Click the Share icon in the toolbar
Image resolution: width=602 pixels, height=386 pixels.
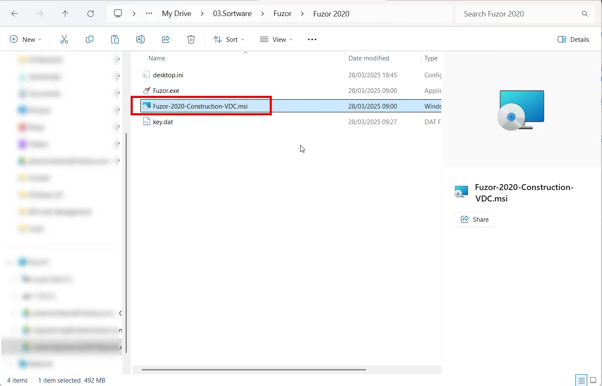(x=166, y=39)
